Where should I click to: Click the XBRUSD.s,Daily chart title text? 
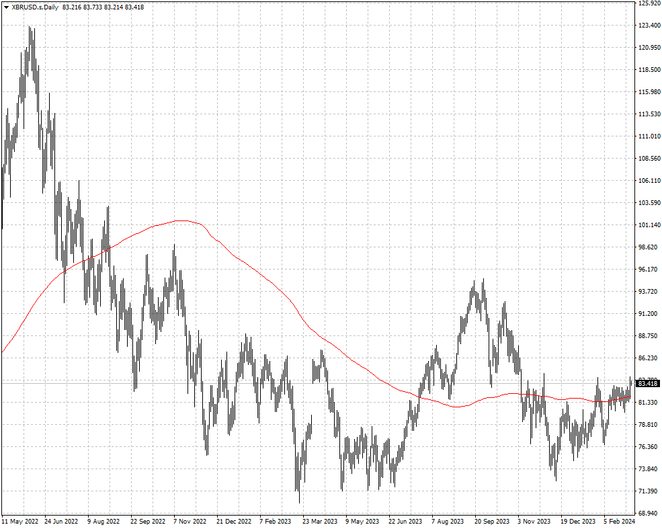[35, 7]
